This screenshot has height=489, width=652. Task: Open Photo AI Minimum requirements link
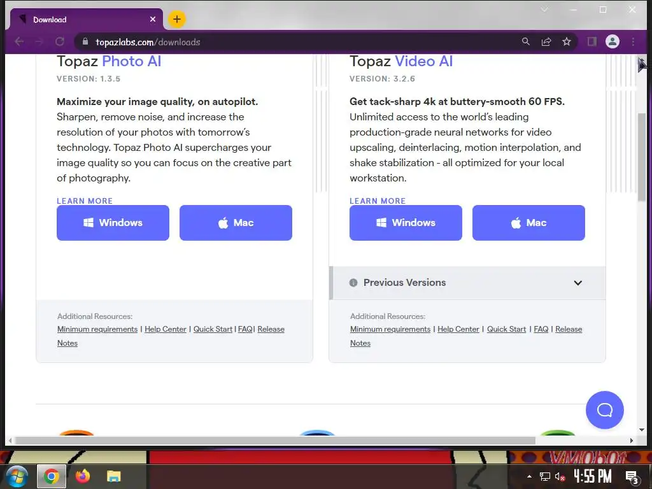click(x=97, y=329)
